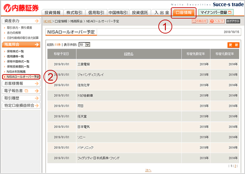
Task: Click the arrow icon beside 特定口座損益照会
Action: point(37,106)
